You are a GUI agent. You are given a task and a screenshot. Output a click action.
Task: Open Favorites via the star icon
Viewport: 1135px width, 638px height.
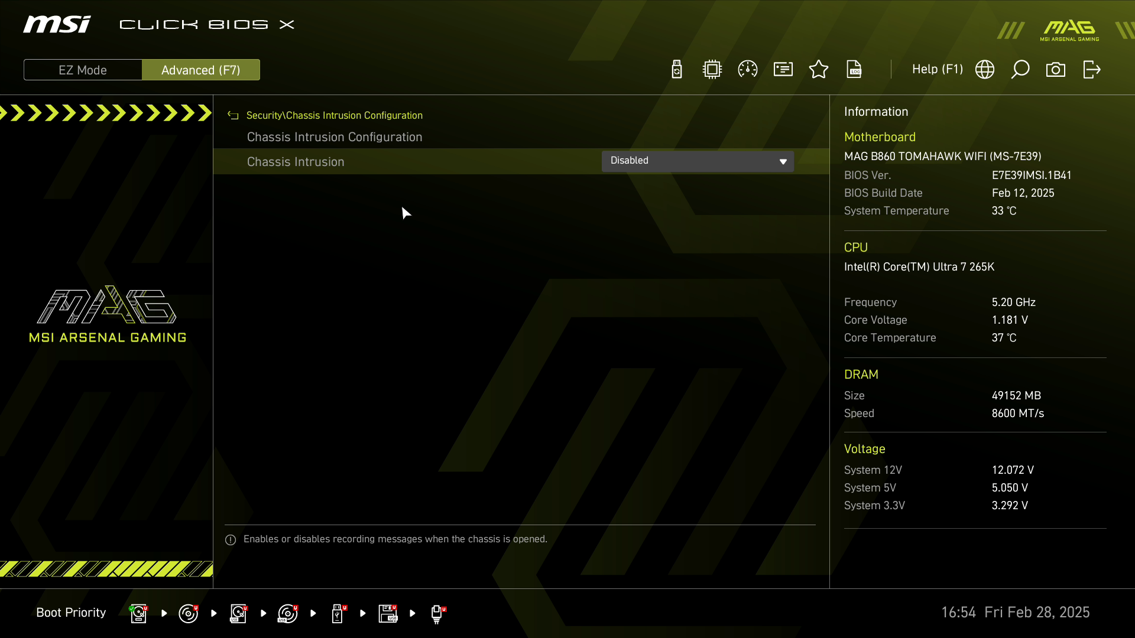click(x=819, y=70)
